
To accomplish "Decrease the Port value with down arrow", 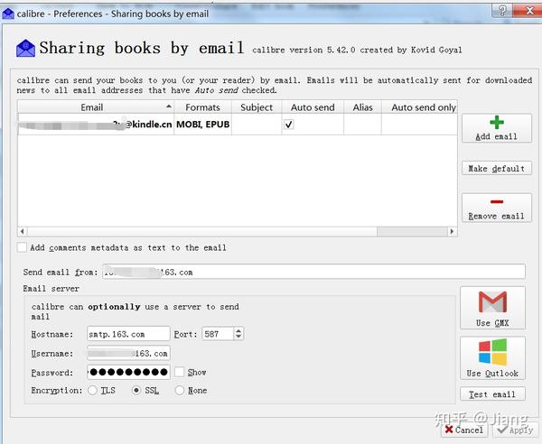I will 238,337.
